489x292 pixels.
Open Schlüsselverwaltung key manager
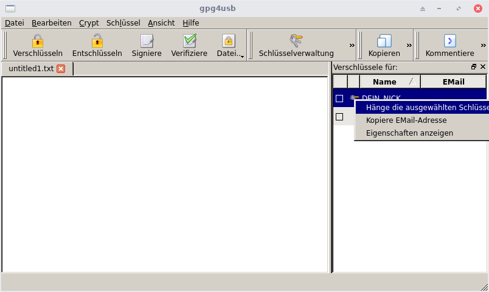[296, 46]
